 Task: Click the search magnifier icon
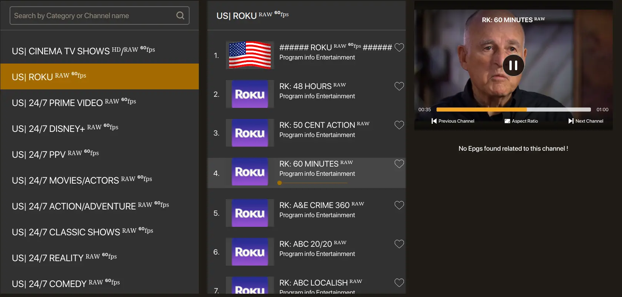click(x=180, y=16)
